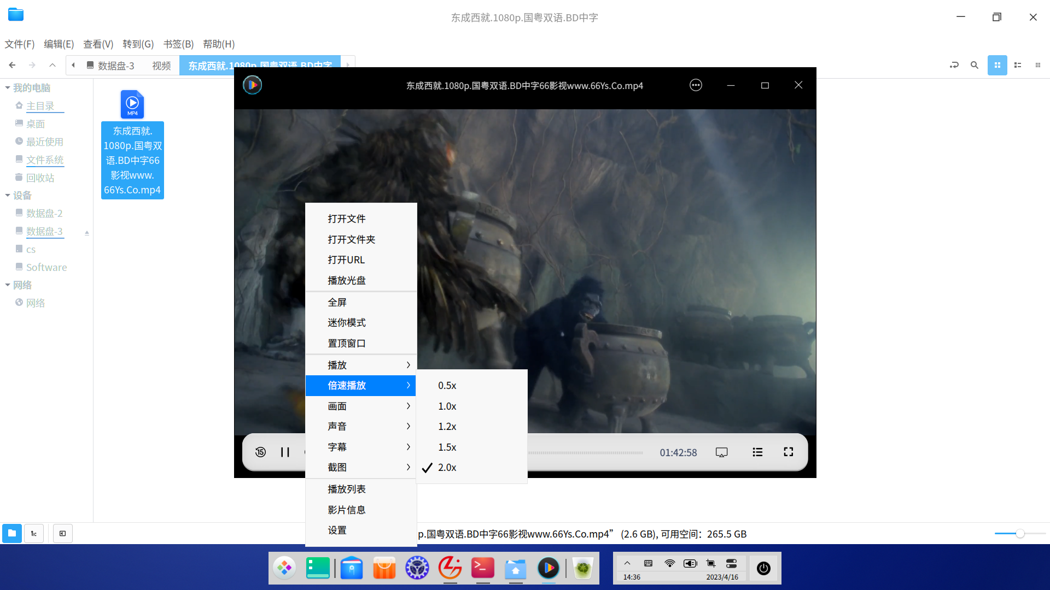Choose 1.5x playback speed

click(x=447, y=447)
